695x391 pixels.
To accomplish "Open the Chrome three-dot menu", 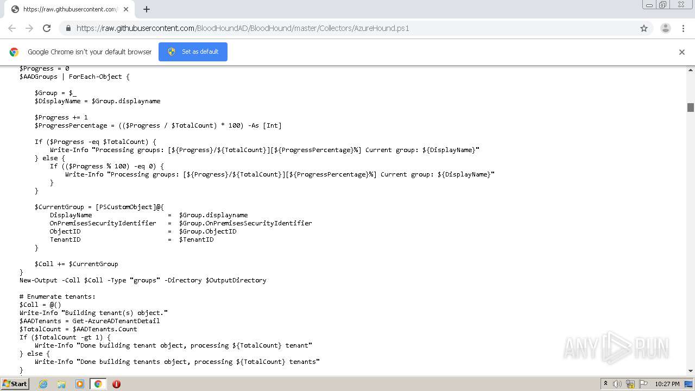I will click(684, 28).
